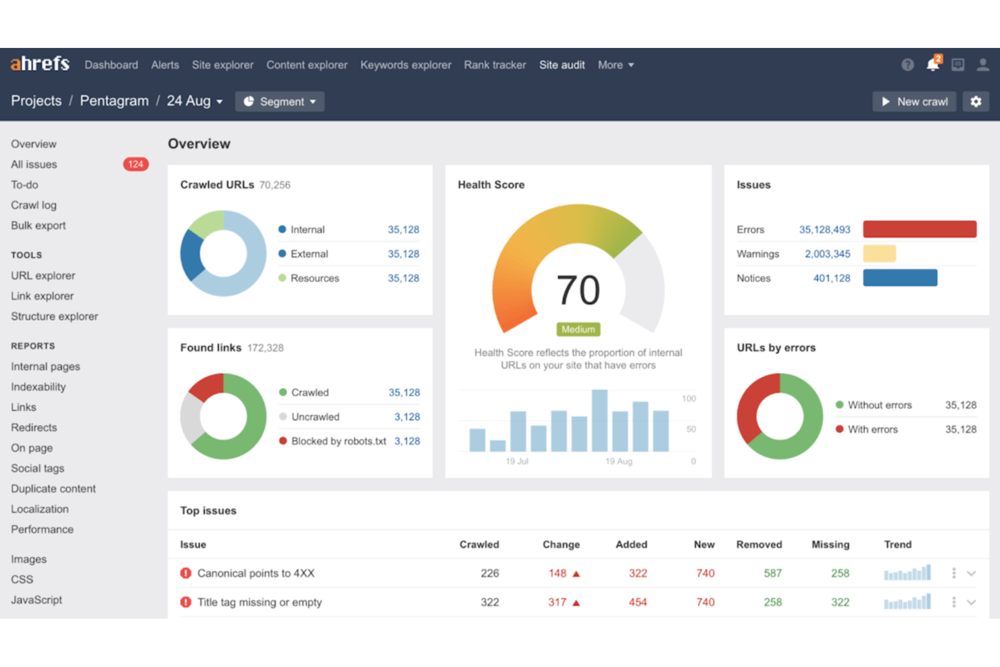The width and height of the screenshot is (1000, 667).
Task: Open the More navigation dropdown
Action: pos(615,65)
